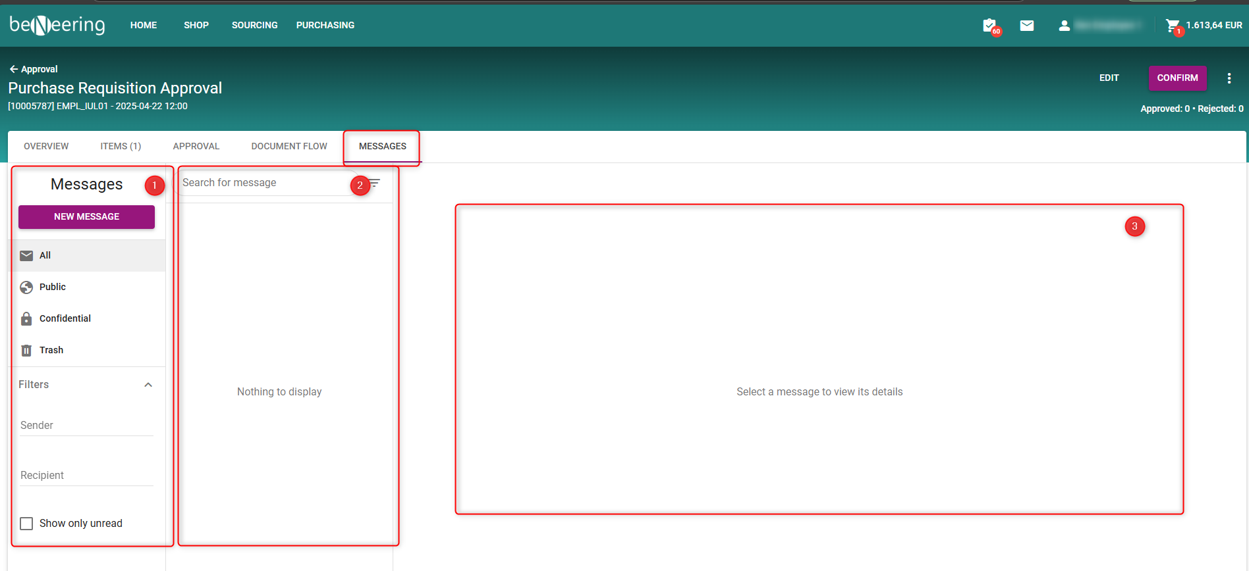Click the New Message button

point(86,216)
